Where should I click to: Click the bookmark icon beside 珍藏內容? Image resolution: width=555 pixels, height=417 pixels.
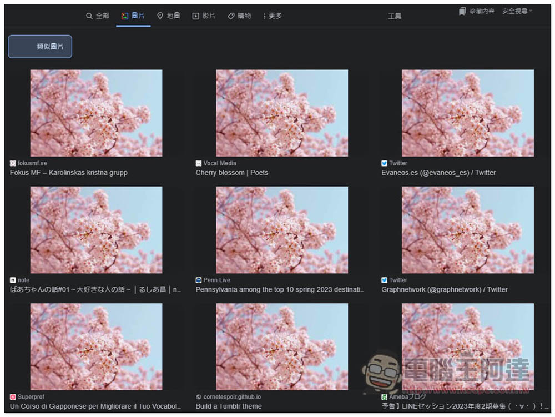point(462,11)
